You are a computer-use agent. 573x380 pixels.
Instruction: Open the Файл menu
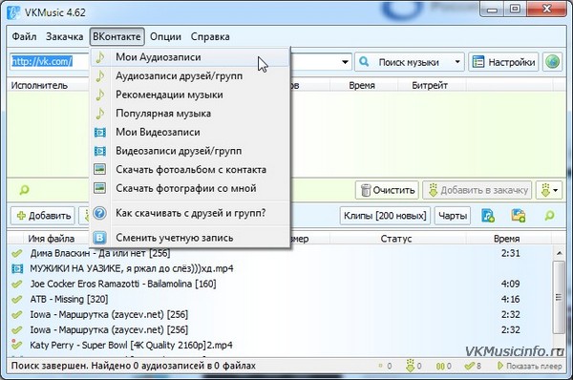[24, 37]
